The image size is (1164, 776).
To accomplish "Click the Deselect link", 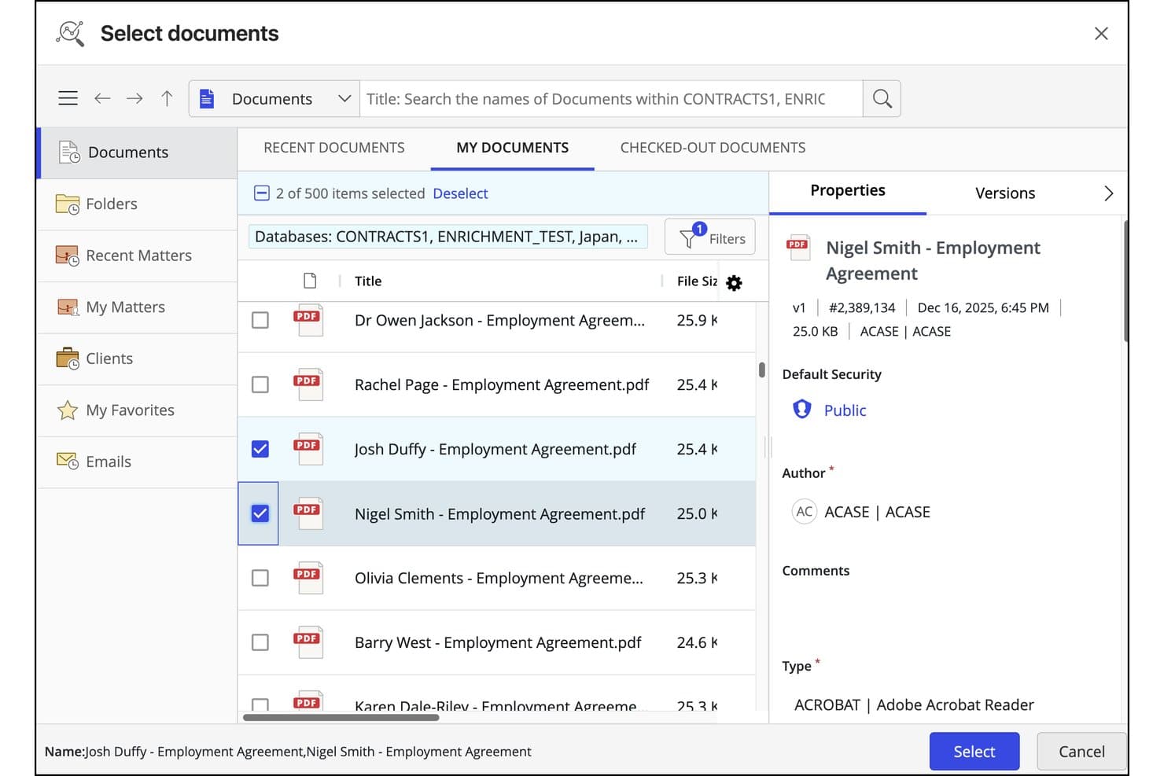I will coord(460,193).
